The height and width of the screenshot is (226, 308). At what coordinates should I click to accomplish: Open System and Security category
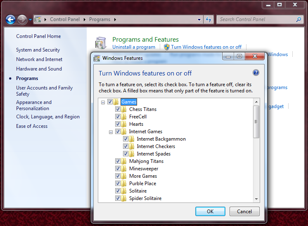pos(38,50)
